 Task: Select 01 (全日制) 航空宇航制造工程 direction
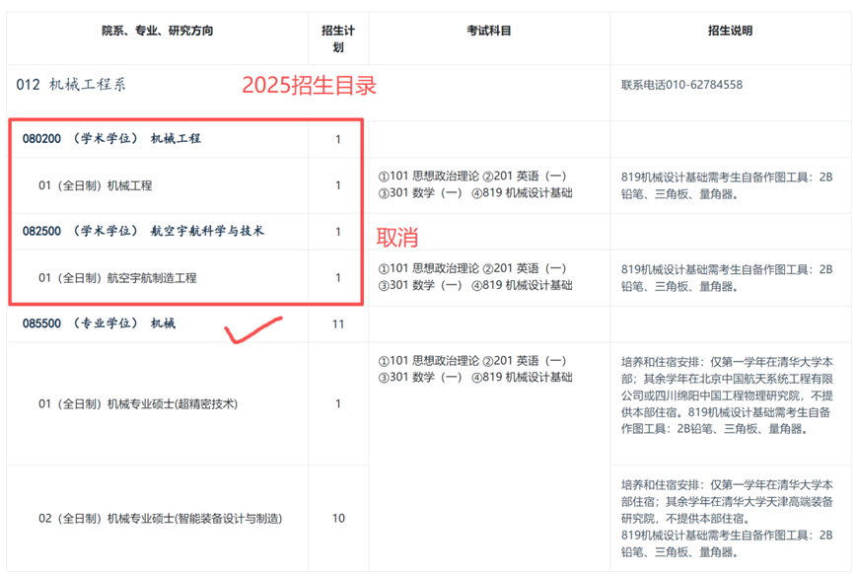coord(117,278)
